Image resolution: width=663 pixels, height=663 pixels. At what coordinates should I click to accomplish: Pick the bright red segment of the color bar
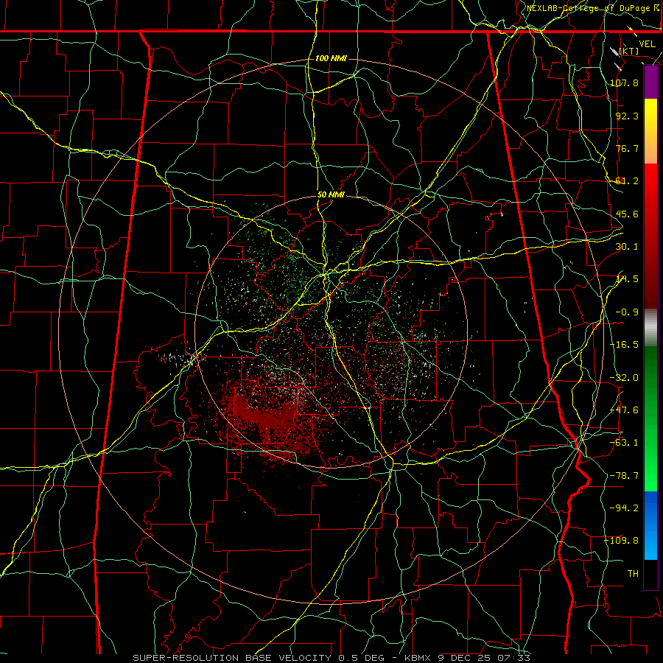[x=650, y=186]
